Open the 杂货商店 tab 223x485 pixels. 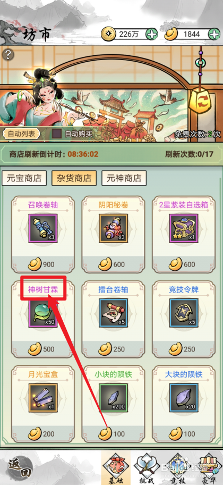point(74,178)
